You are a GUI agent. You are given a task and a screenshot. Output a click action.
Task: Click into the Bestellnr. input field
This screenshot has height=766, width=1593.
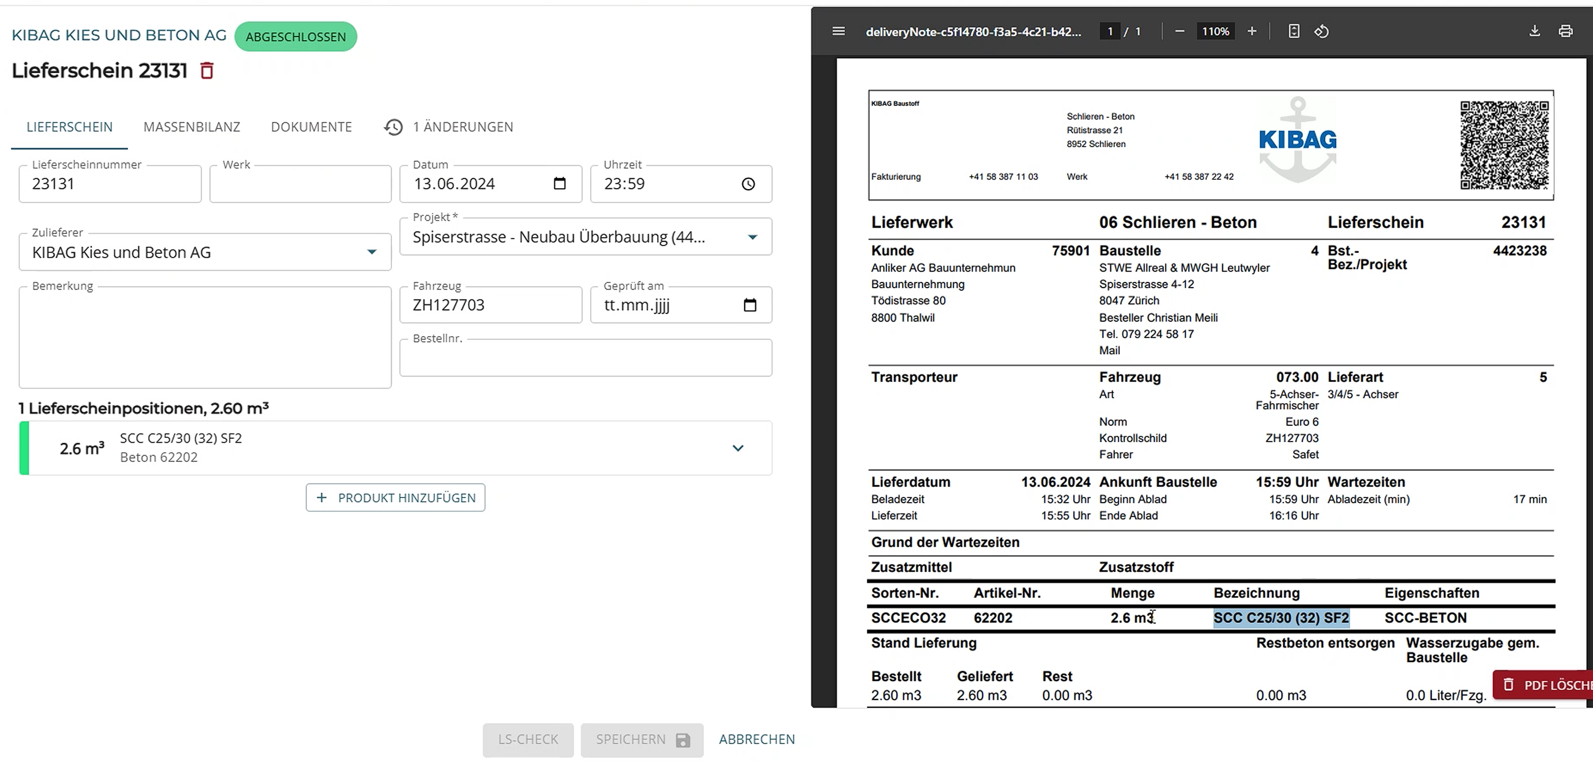coord(585,359)
